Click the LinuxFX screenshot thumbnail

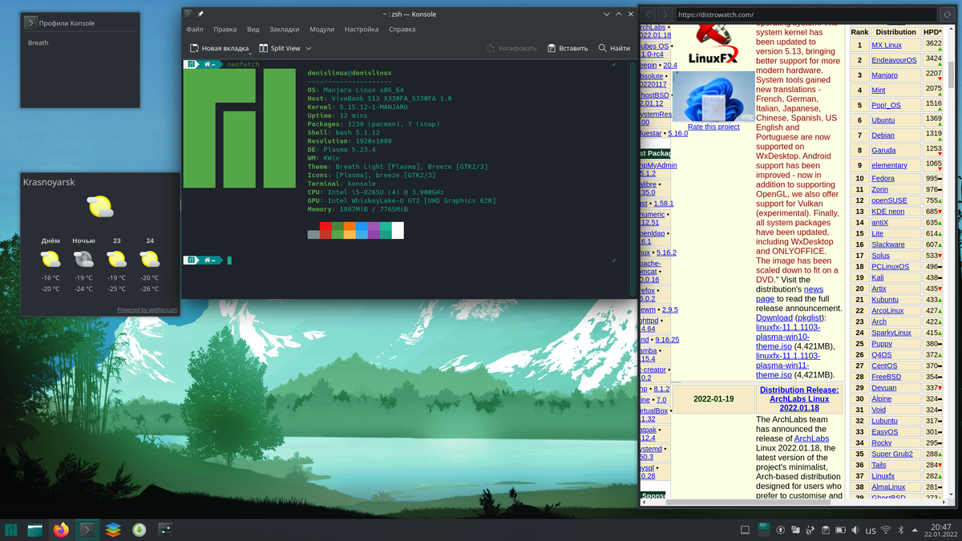713,96
